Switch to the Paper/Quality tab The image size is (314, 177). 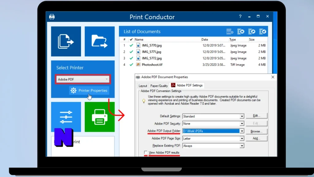click(159, 86)
